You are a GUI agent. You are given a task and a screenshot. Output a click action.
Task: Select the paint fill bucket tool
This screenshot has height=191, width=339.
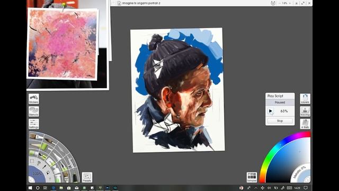point(48,172)
